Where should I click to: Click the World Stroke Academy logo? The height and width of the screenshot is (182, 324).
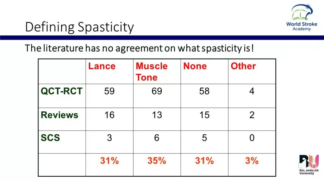pos(302,18)
